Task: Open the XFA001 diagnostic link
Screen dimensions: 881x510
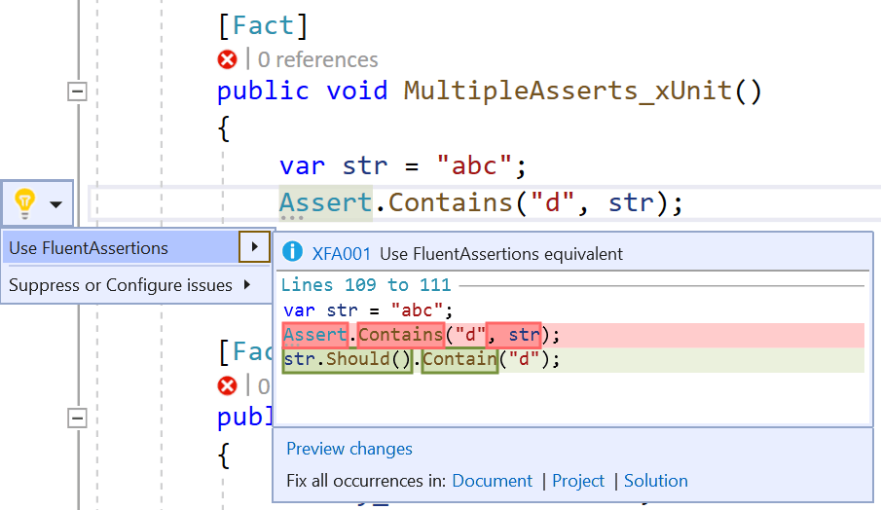Action: (341, 254)
